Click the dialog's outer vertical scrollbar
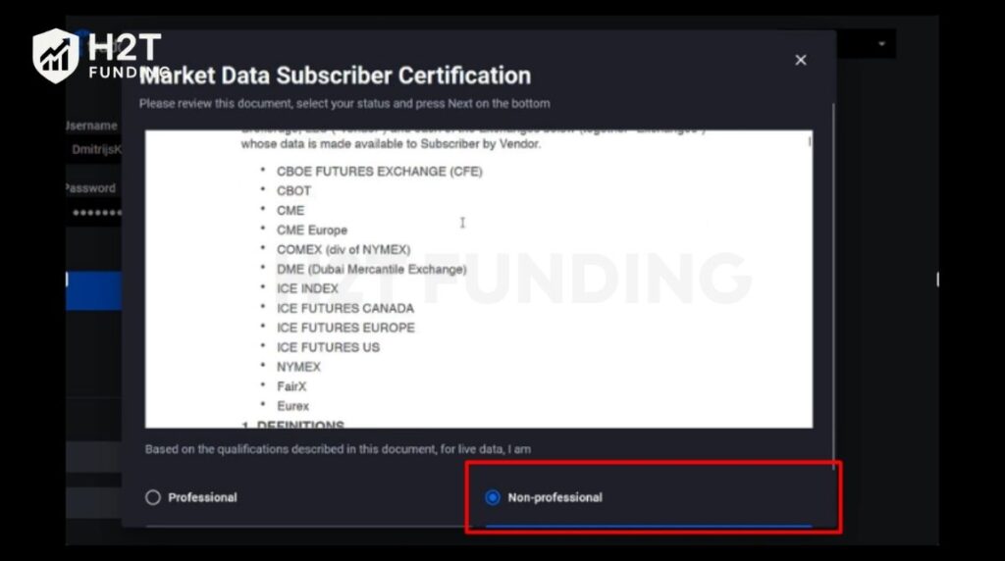 point(833,285)
